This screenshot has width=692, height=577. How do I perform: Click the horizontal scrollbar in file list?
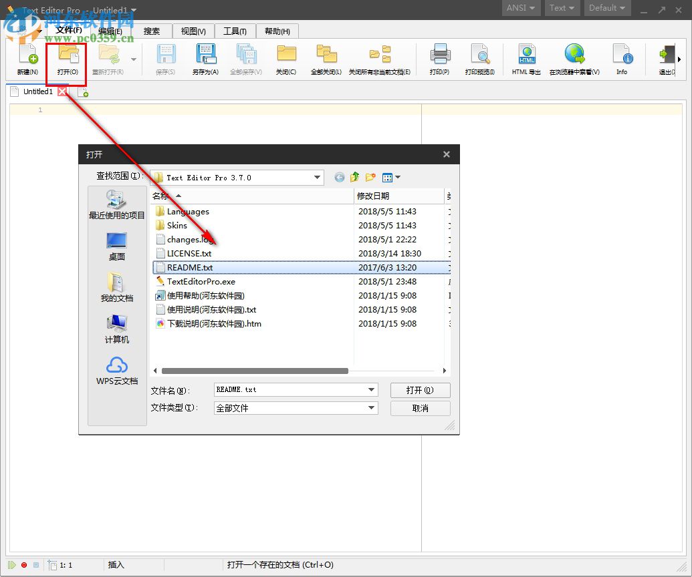[x=255, y=371]
